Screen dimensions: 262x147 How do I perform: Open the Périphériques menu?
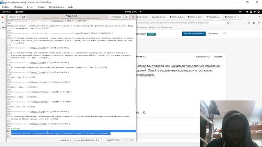click(56, 7)
